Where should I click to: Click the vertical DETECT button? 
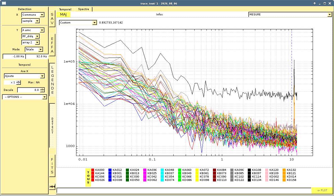click(x=52, y=126)
